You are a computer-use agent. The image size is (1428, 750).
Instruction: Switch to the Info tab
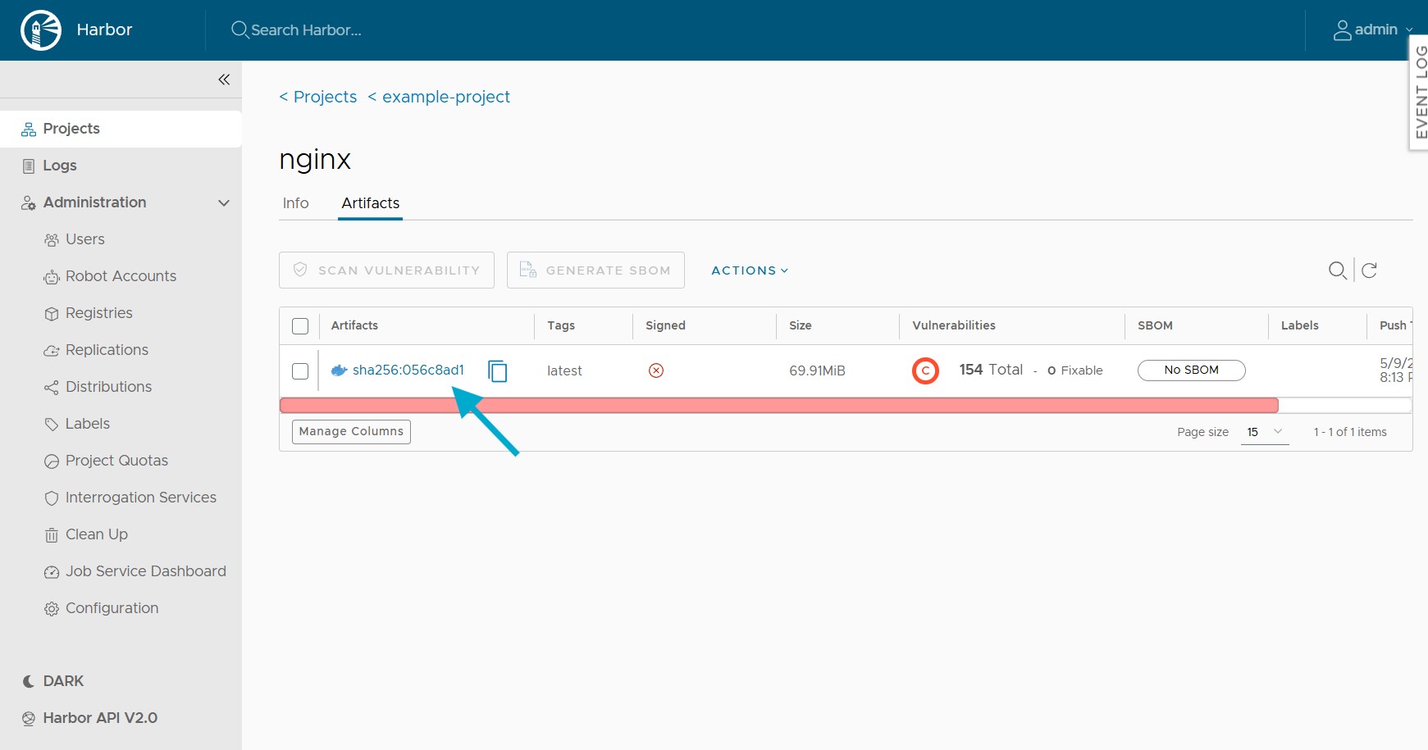click(295, 202)
